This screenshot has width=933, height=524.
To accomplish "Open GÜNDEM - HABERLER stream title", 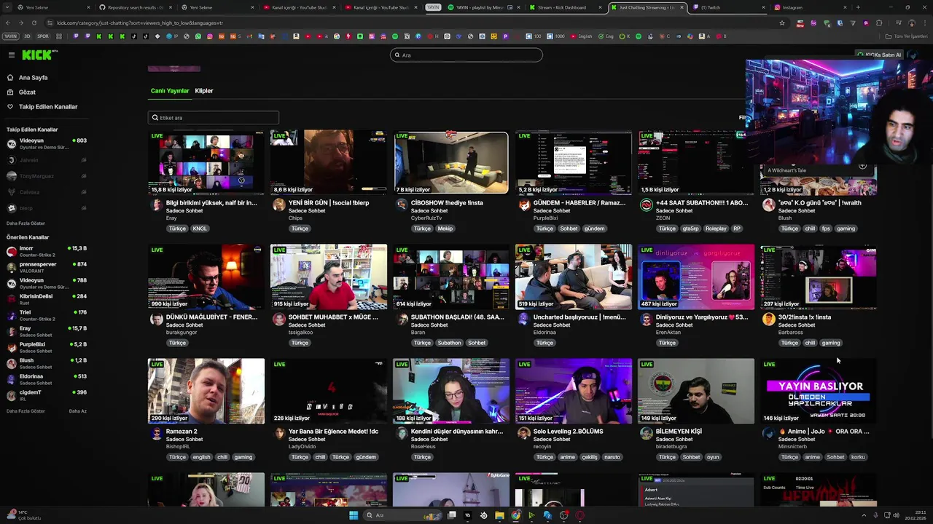I will (x=579, y=203).
